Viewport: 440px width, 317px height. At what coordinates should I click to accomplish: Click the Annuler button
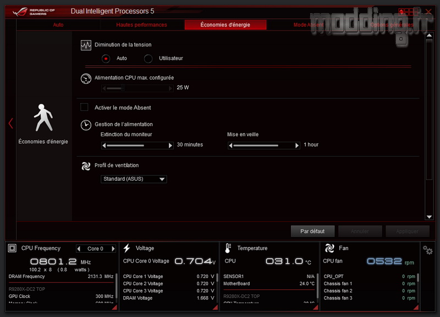point(360,231)
